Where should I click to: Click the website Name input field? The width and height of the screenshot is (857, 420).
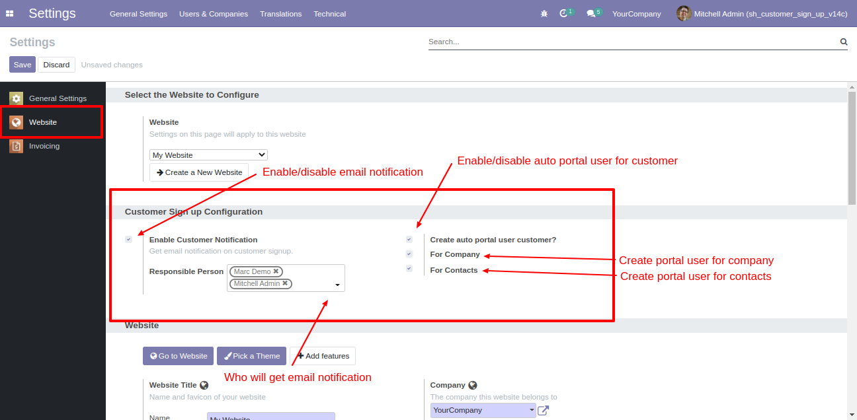(x=271, y=417)
